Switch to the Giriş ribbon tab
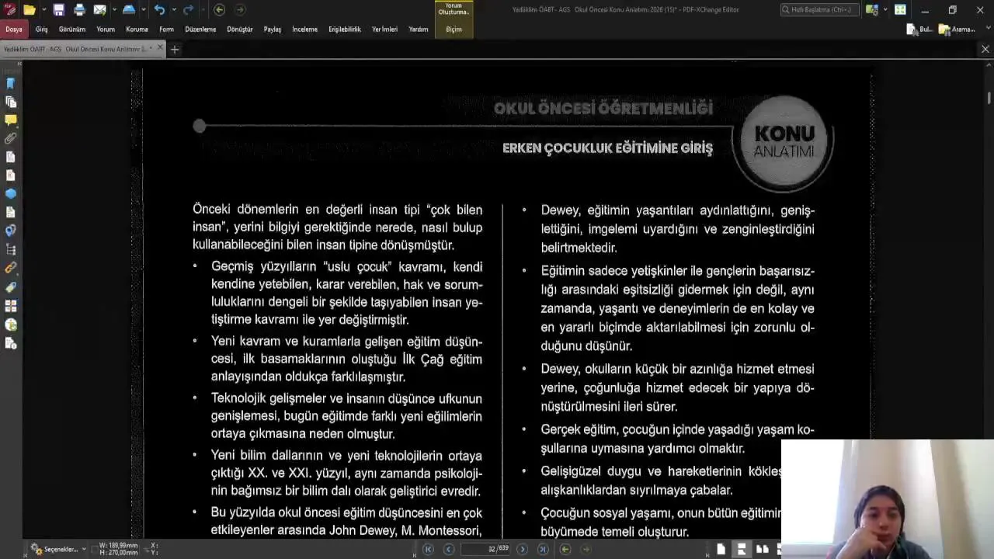994x559 pixels. pos(42,30)
